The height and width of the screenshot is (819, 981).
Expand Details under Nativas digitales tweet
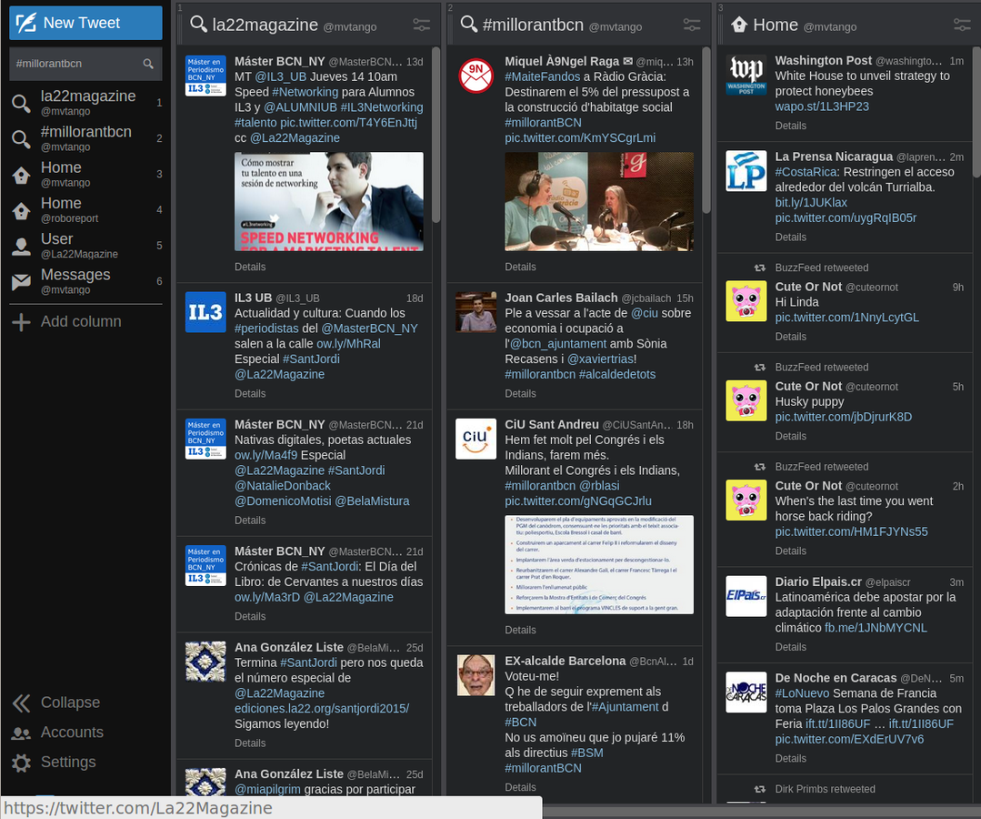click(250, 521)
